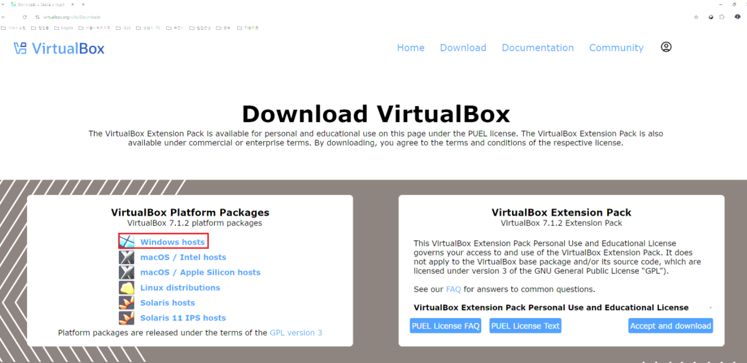Image resolution: width=747 pixels, height=363 pixels.
Task: Open the user account profile icon
Action: pos(666,47)
